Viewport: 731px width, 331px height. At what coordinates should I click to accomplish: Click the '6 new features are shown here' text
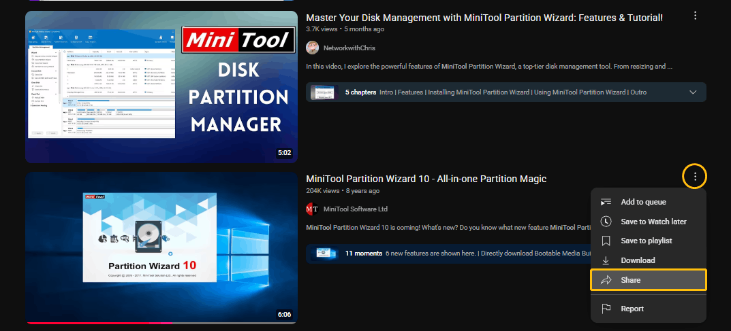click(488, 254)
